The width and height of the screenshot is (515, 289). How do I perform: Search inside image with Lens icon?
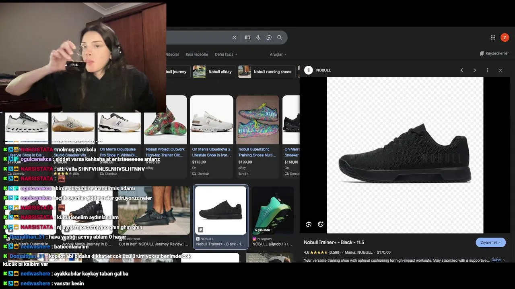(x=309, y=224)
